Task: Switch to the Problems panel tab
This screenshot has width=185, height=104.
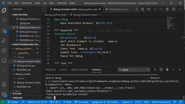Action: pyautogui.click(x=50, y=70)
